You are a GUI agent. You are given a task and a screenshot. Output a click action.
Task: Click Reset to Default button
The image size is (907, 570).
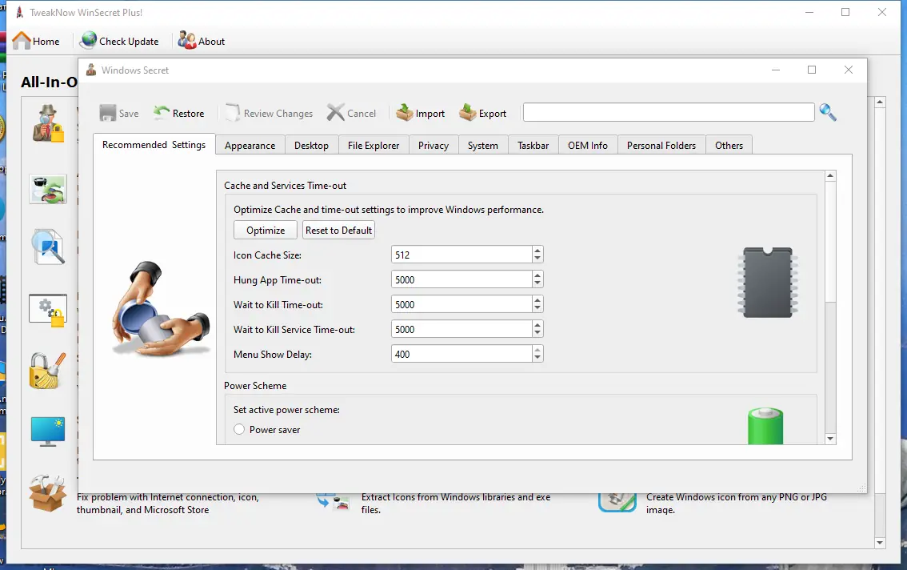coord(338,230)
